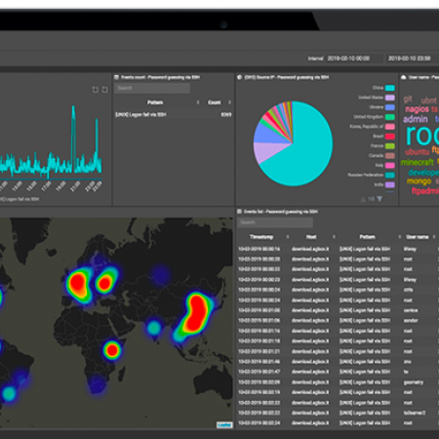Click the word 'ubuntu' in the word cloud

[x=418, y=151]
